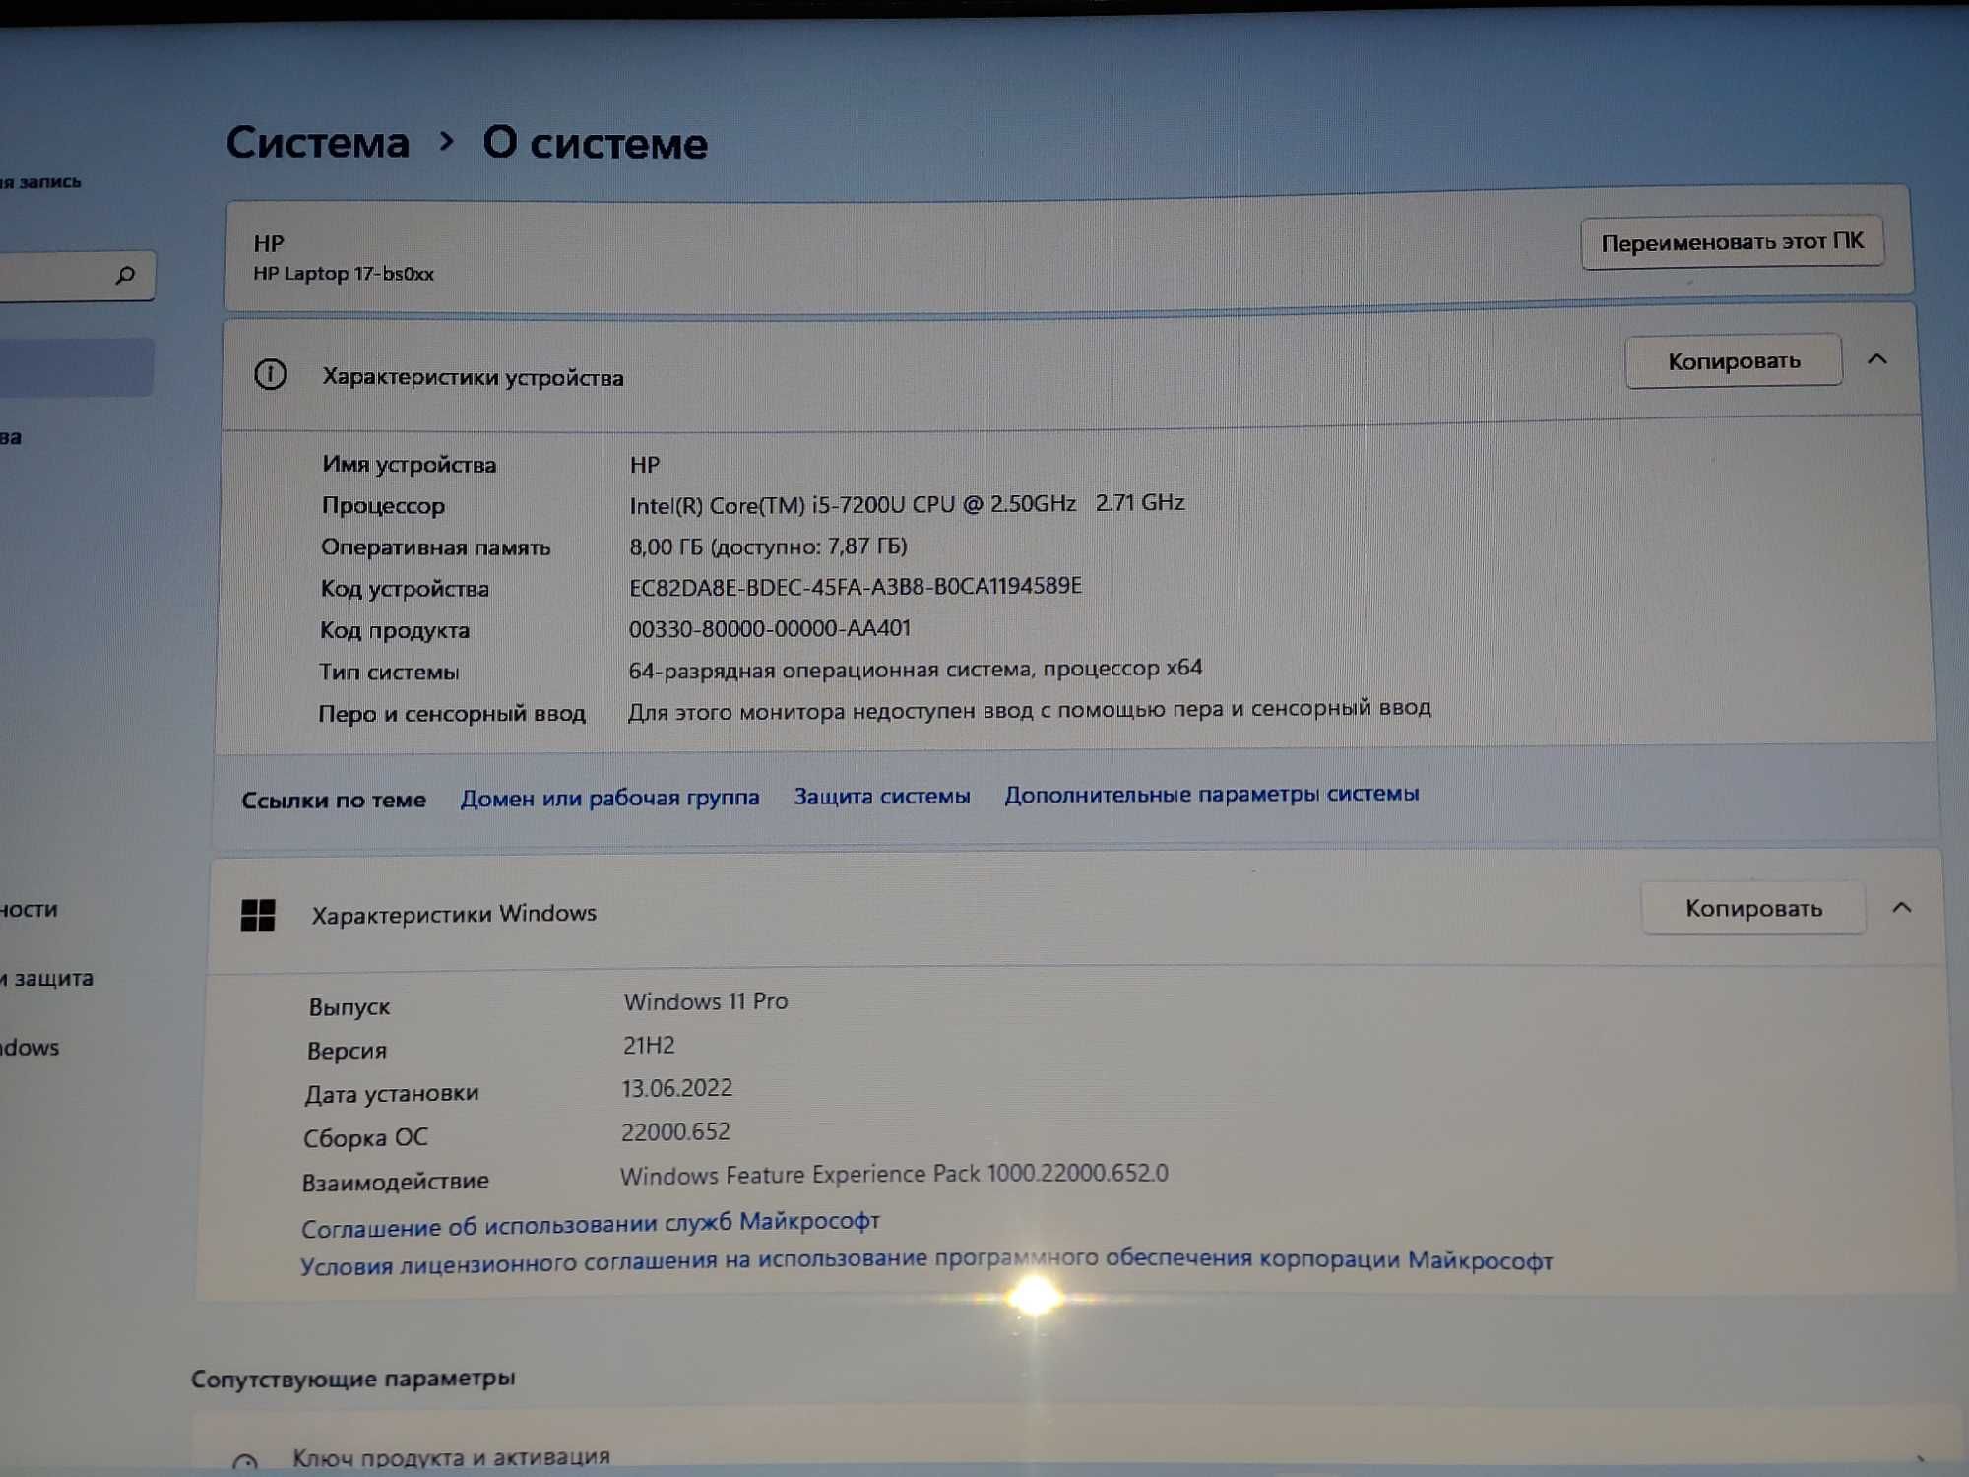This screenshot has width=1969, height=1477.
Task: Click processor value Intel(R) Core(TM) i5-7200U
Action: click(907, 504)
